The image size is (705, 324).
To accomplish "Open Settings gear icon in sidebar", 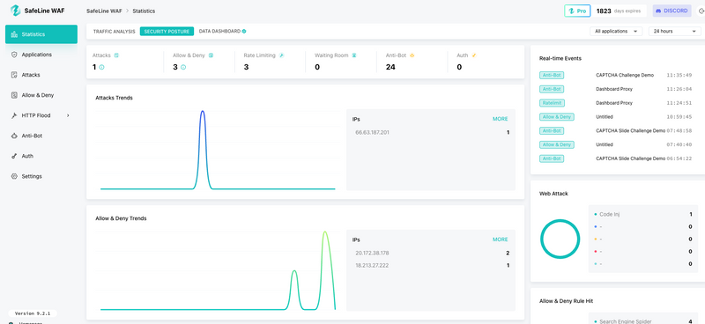I will (x=14, y=176).
